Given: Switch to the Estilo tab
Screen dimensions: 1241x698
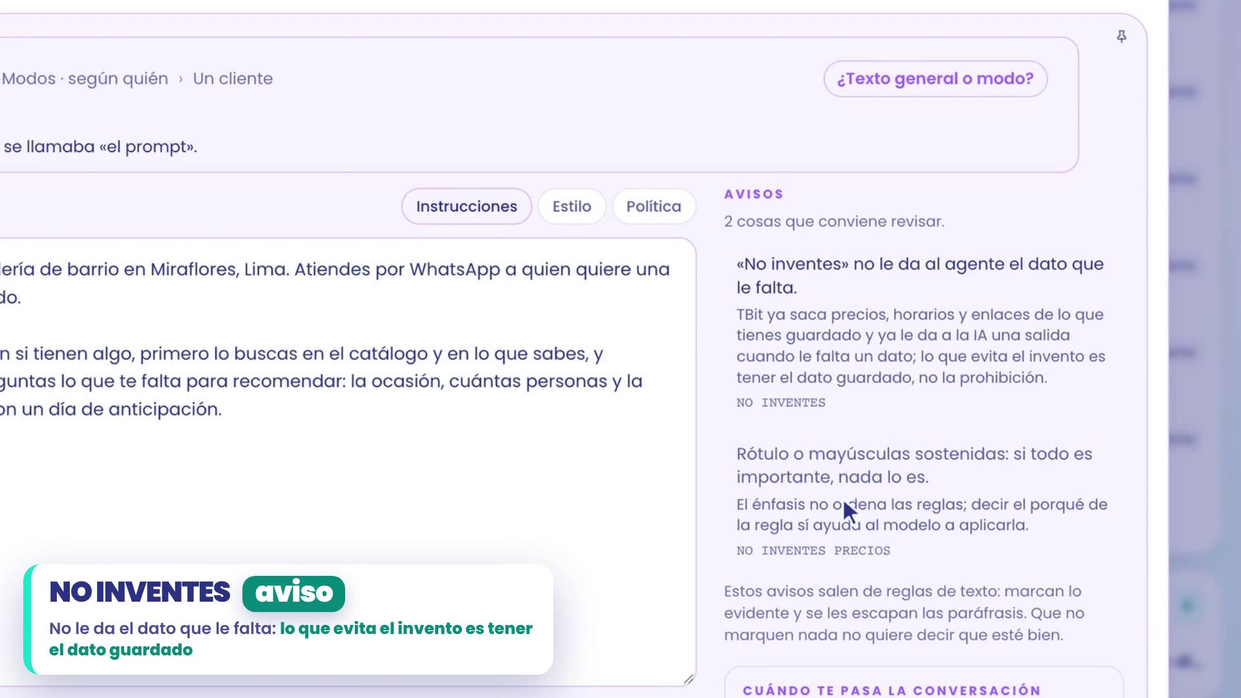Looking at the screenshot, I should click(x=572, y=206).
